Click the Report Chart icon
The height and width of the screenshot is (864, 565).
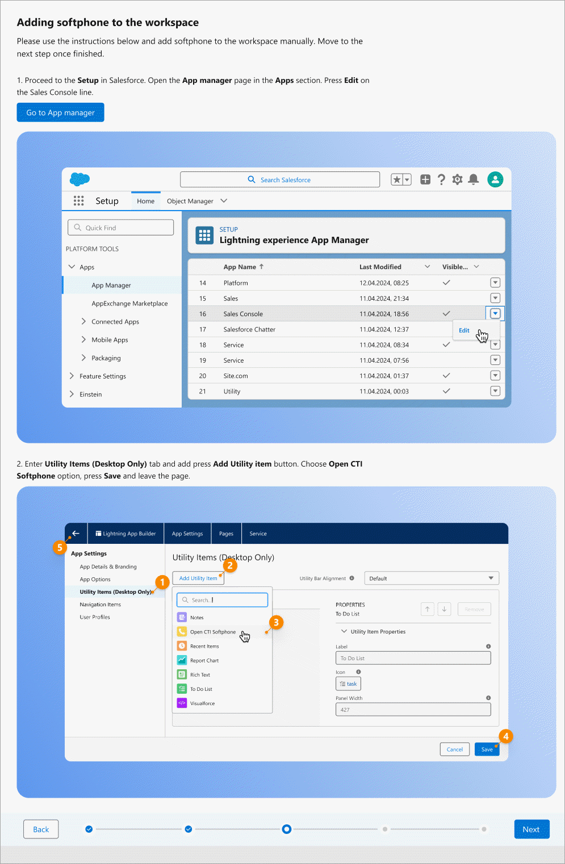(182, 660)
